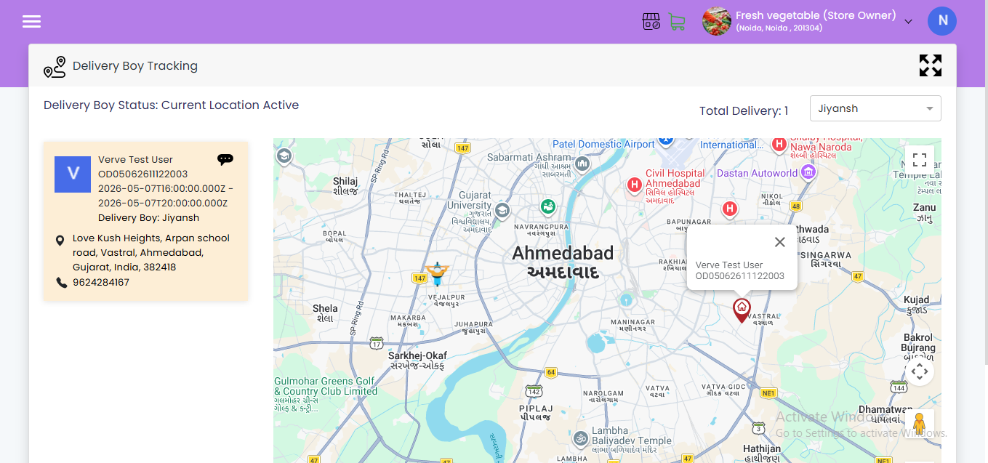Click the Civil Hospital Ahmedabad marker

[634, 185]
